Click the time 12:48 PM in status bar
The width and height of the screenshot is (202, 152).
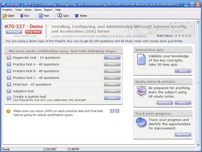(73, 149)
